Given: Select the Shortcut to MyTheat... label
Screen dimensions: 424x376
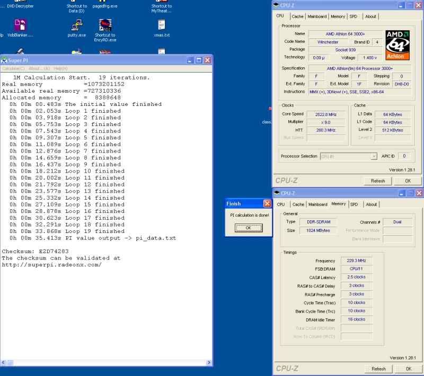Looking at the screenshot, I should click(x=162, y=8).
